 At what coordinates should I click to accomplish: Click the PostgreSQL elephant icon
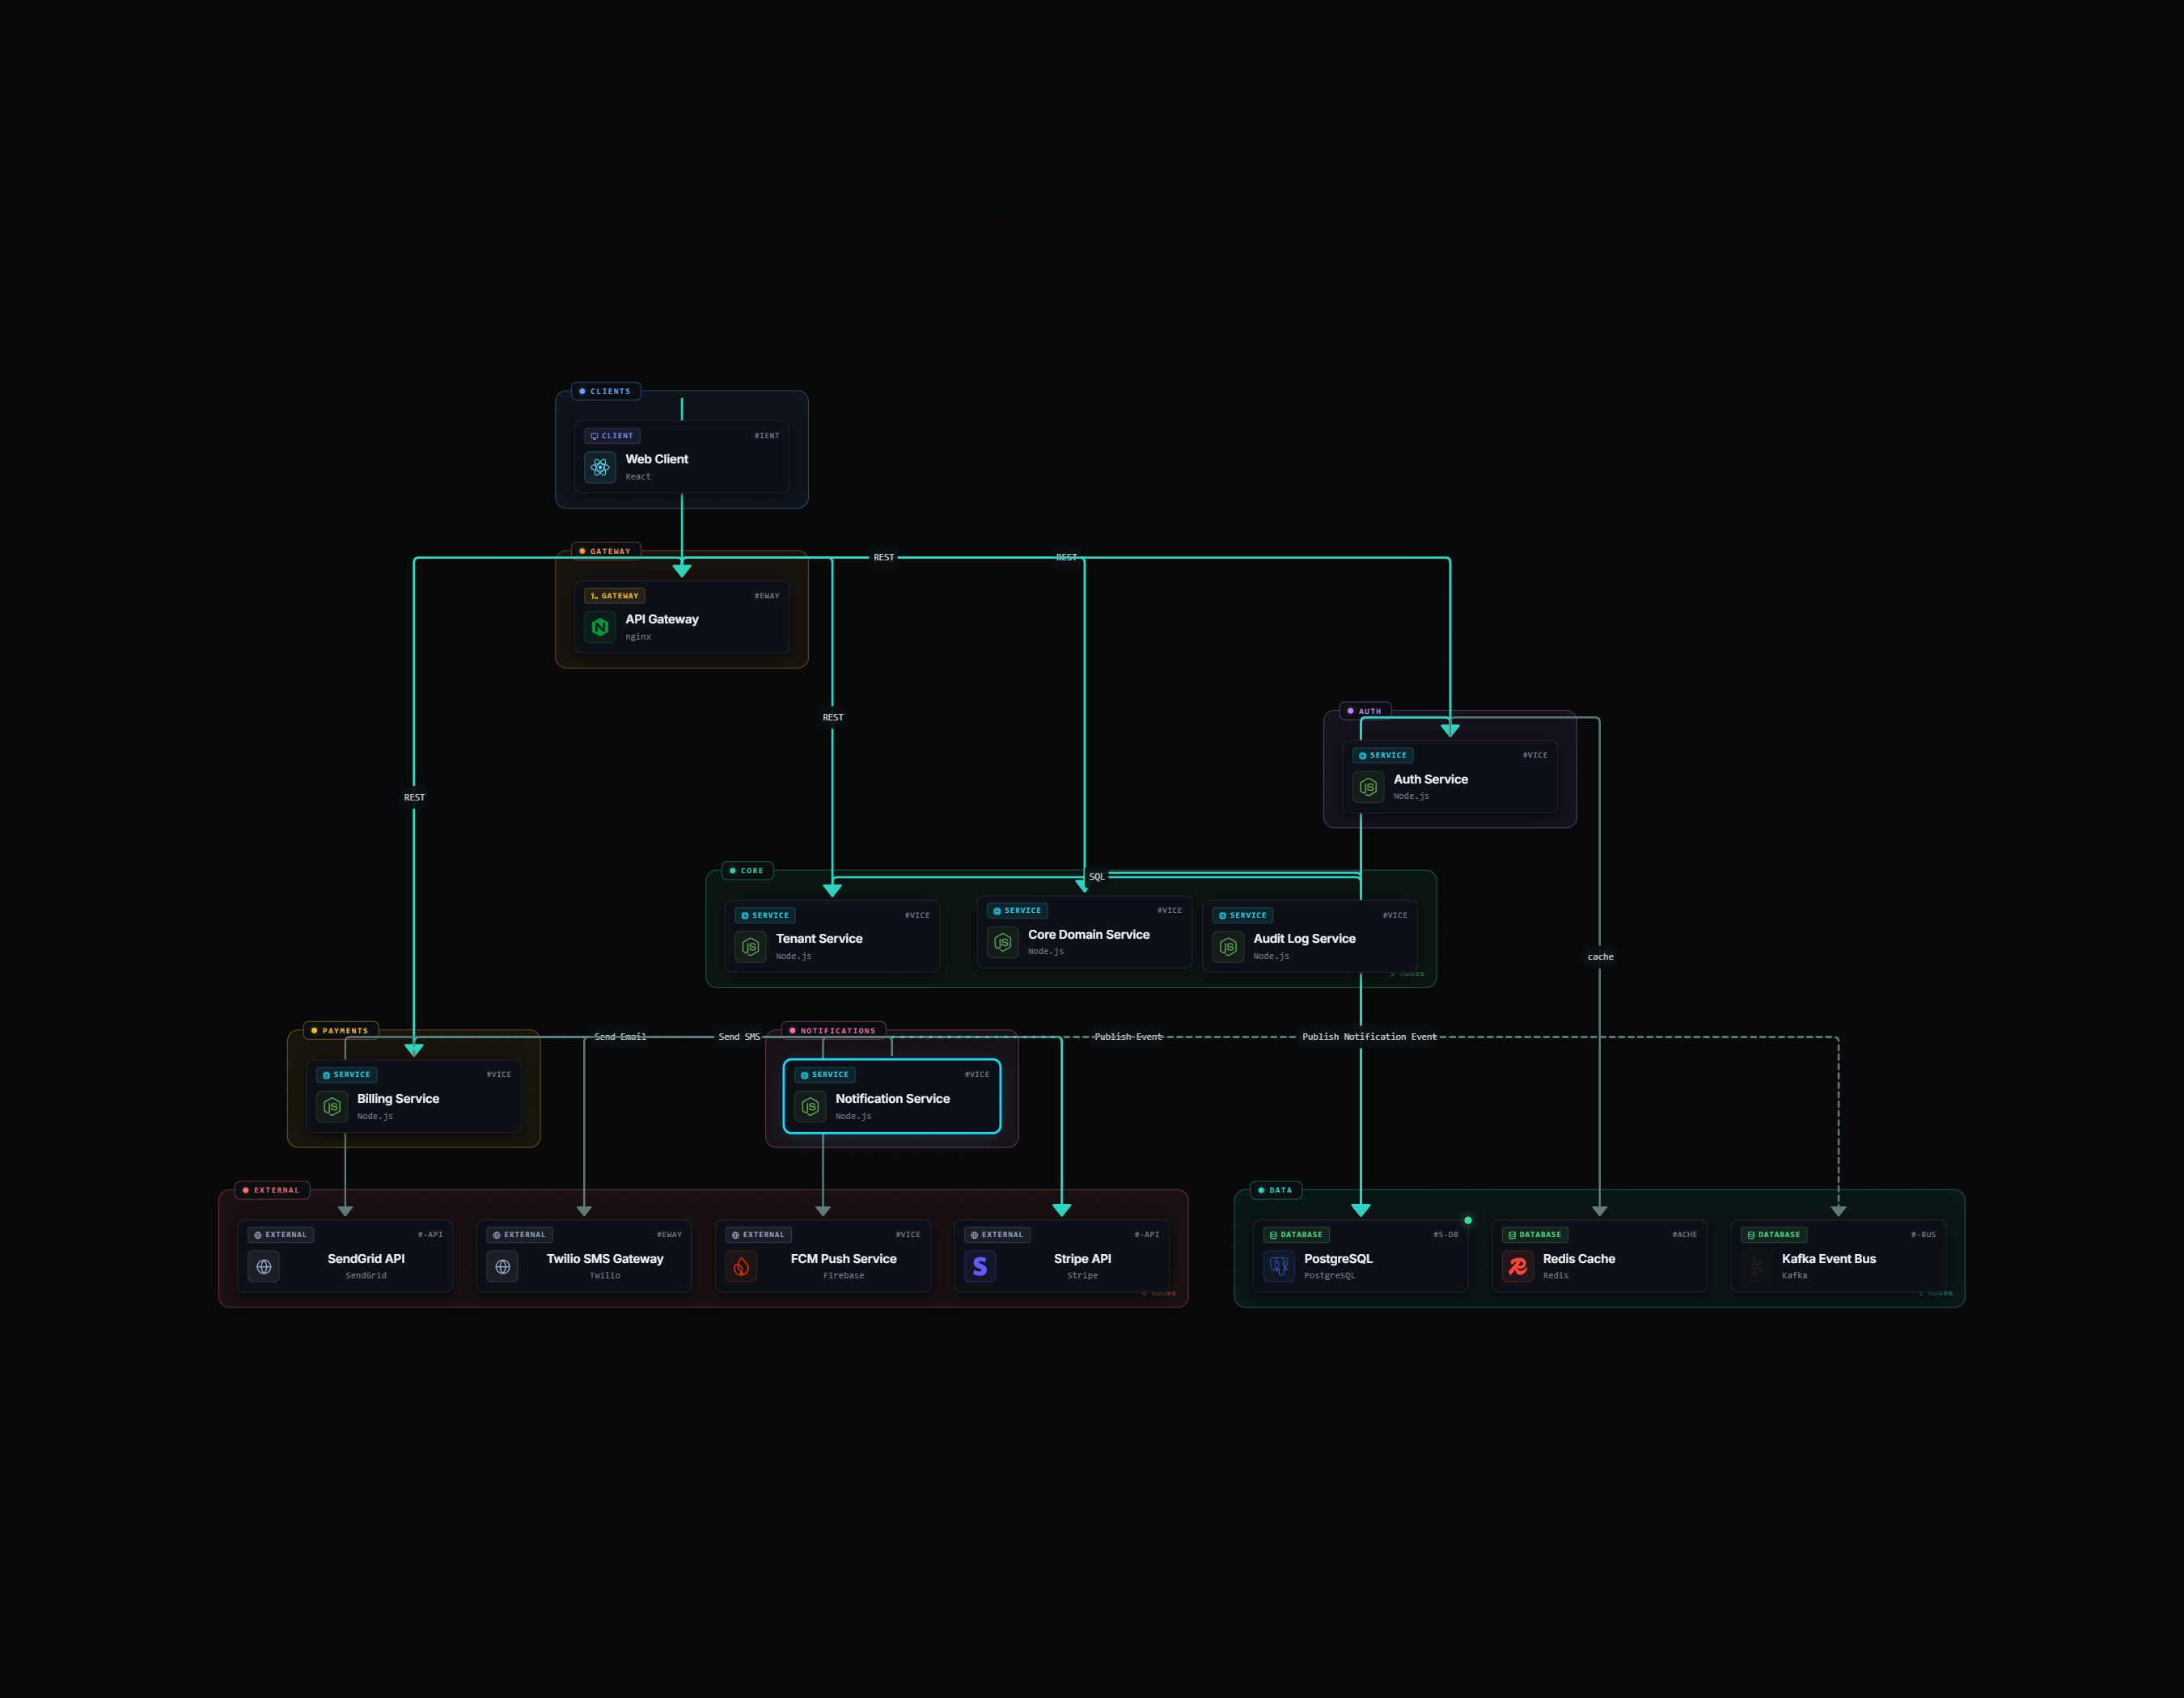tap(1279, 1266)
